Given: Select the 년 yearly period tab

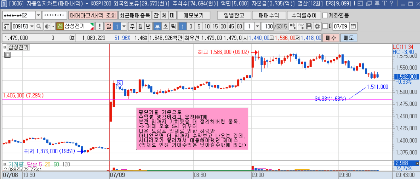Looking at the screenshot, I should (x=149, y=26).
